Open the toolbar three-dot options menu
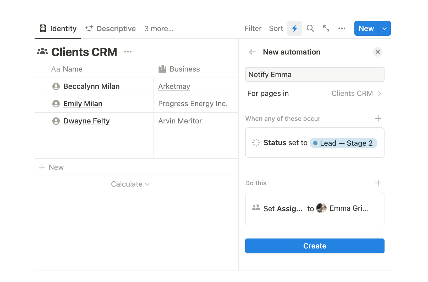The width and height of the screenshot is (428, 282). coord(342,28)
